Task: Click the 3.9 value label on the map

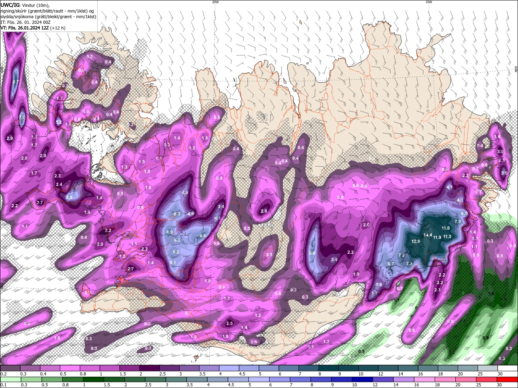Action: pos(379,285)
